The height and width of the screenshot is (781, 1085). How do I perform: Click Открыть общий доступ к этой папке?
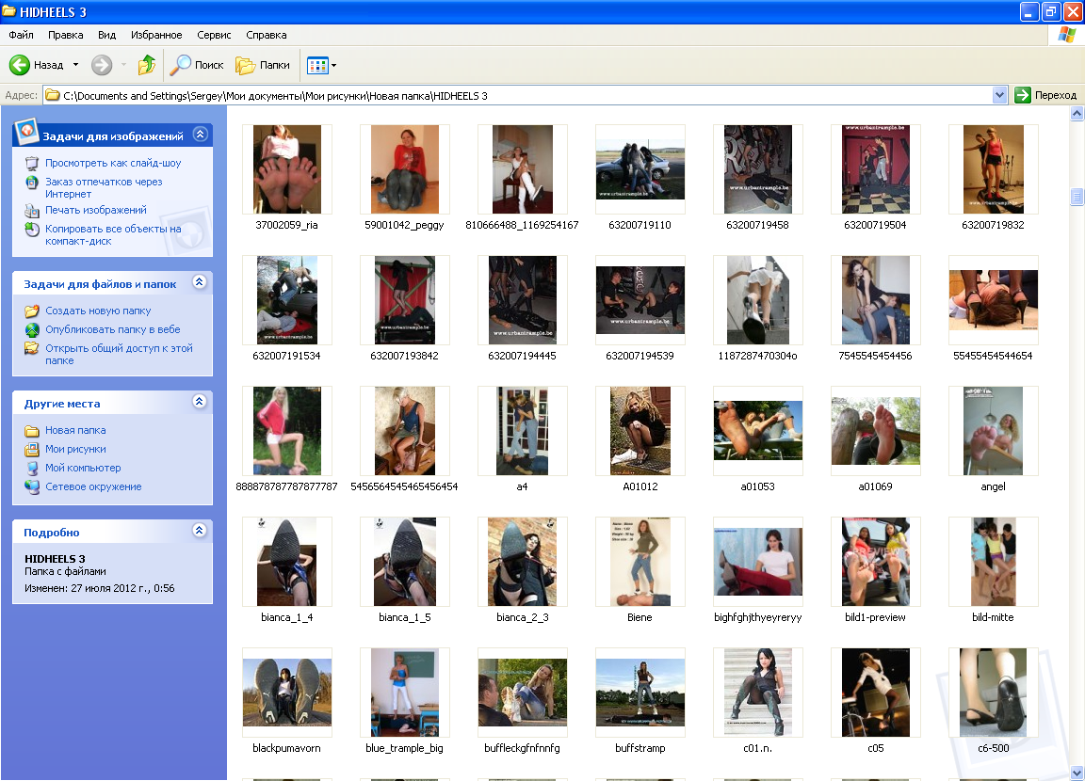(119, 355)
